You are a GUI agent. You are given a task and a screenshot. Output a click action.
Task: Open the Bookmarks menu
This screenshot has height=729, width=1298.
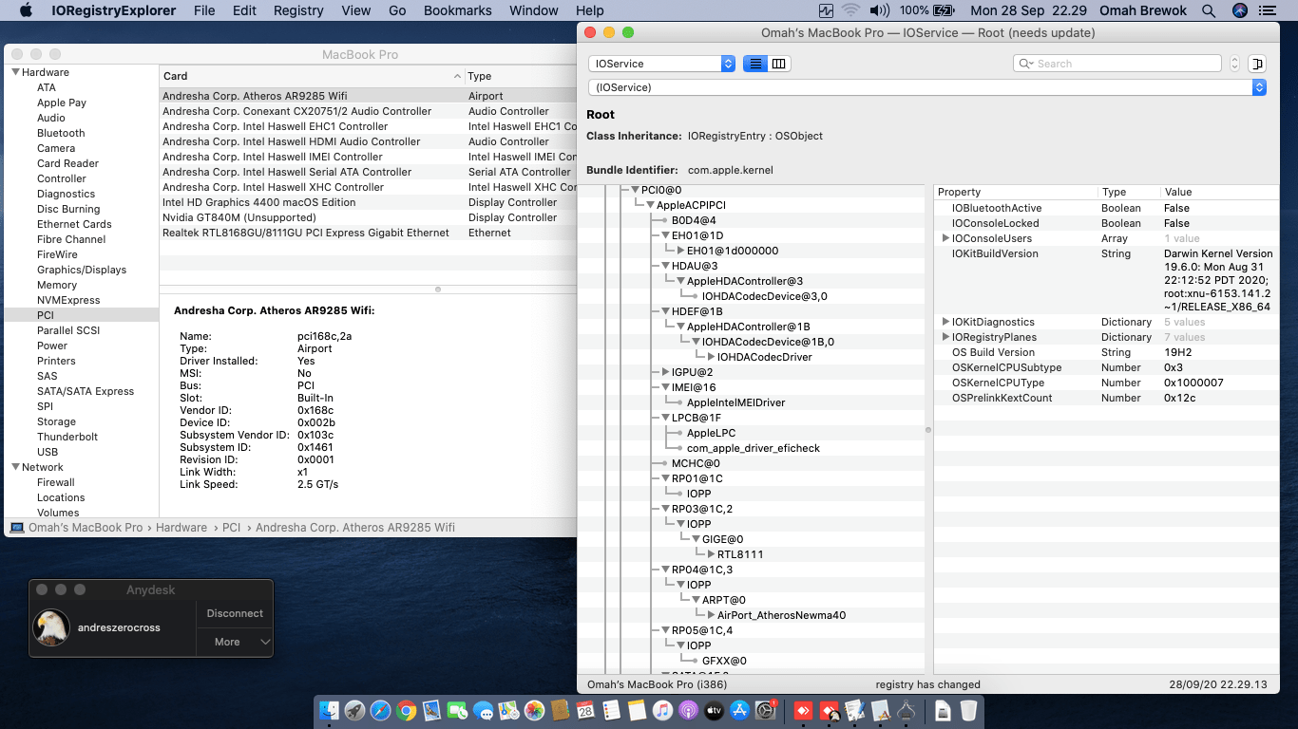pyautogui.click(x=458, y=10)
